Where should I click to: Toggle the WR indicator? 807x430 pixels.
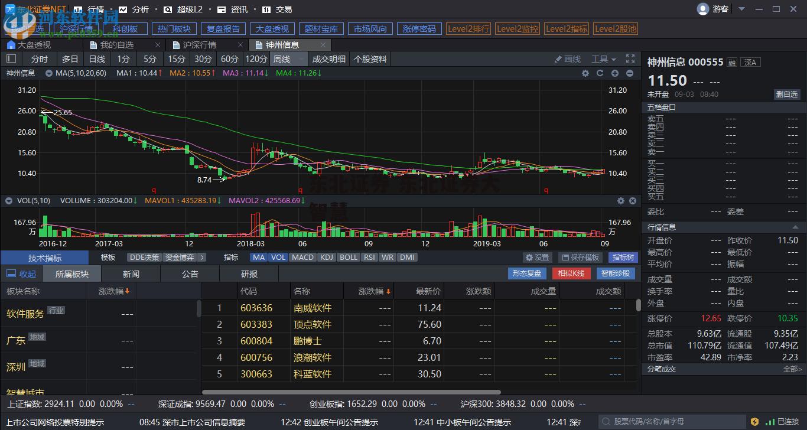pos(388,258)
